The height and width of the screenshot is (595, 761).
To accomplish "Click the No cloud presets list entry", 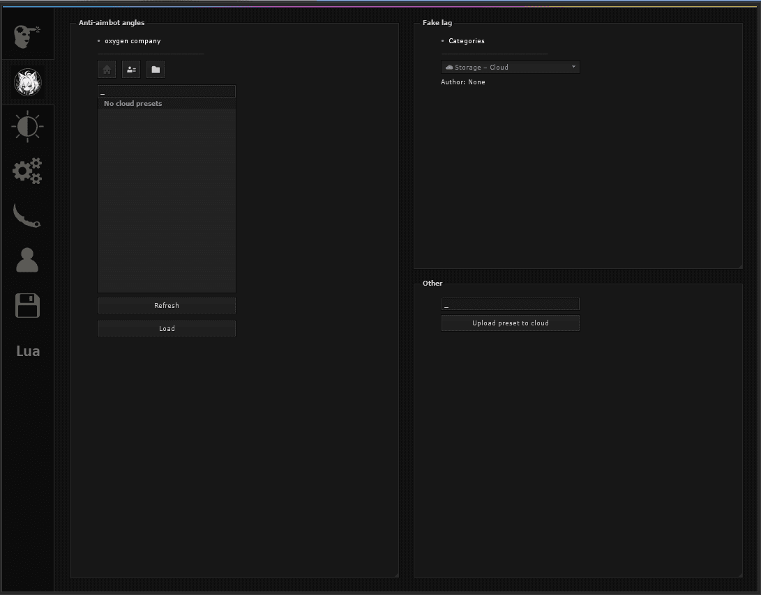I will coord(167,103).
